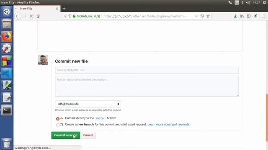The width and height of the screenshot is (268, 150).
Task: Focus the optional extended description box
Action: tap(147, 86)
